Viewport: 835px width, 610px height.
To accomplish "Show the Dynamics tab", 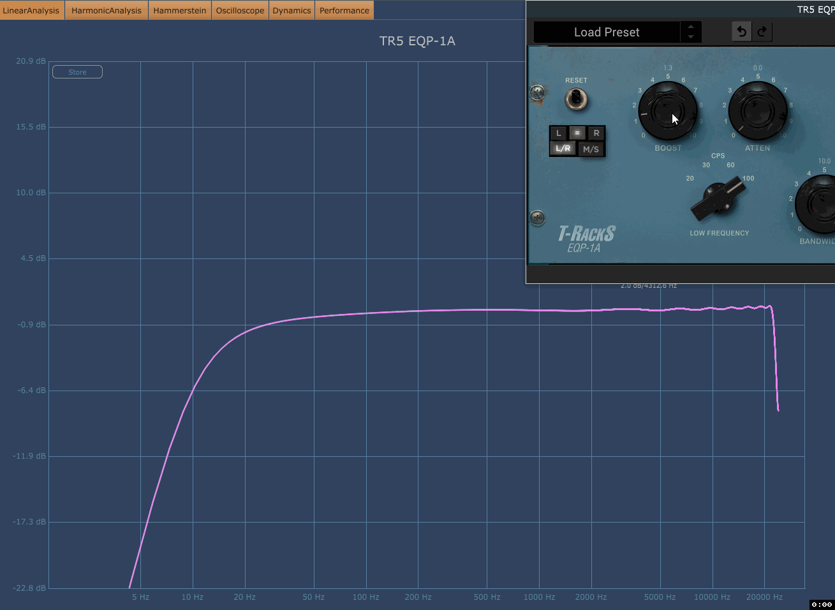I will pos(292,10).
